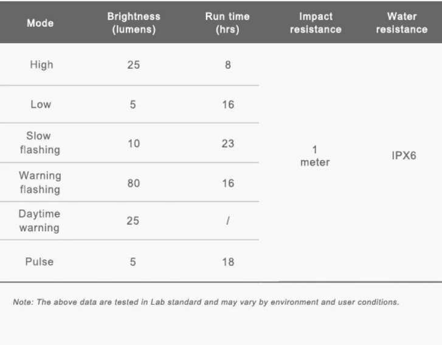Select the 8 hours run time value

click(x=228, y=66)
